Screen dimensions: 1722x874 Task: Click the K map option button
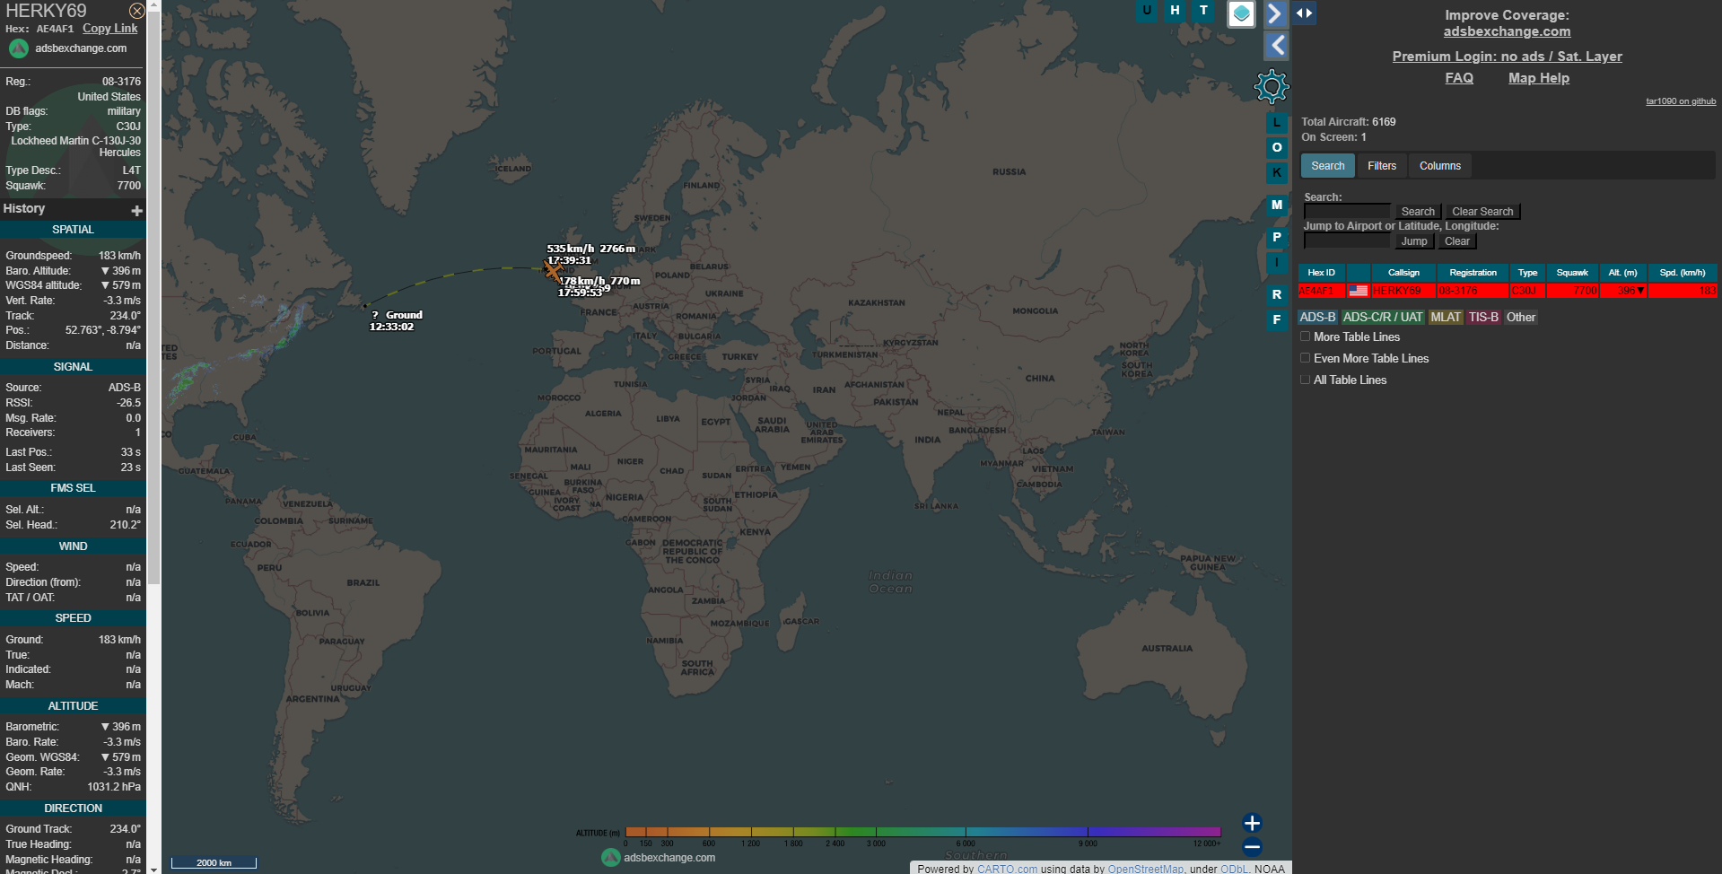(1277, 172)
